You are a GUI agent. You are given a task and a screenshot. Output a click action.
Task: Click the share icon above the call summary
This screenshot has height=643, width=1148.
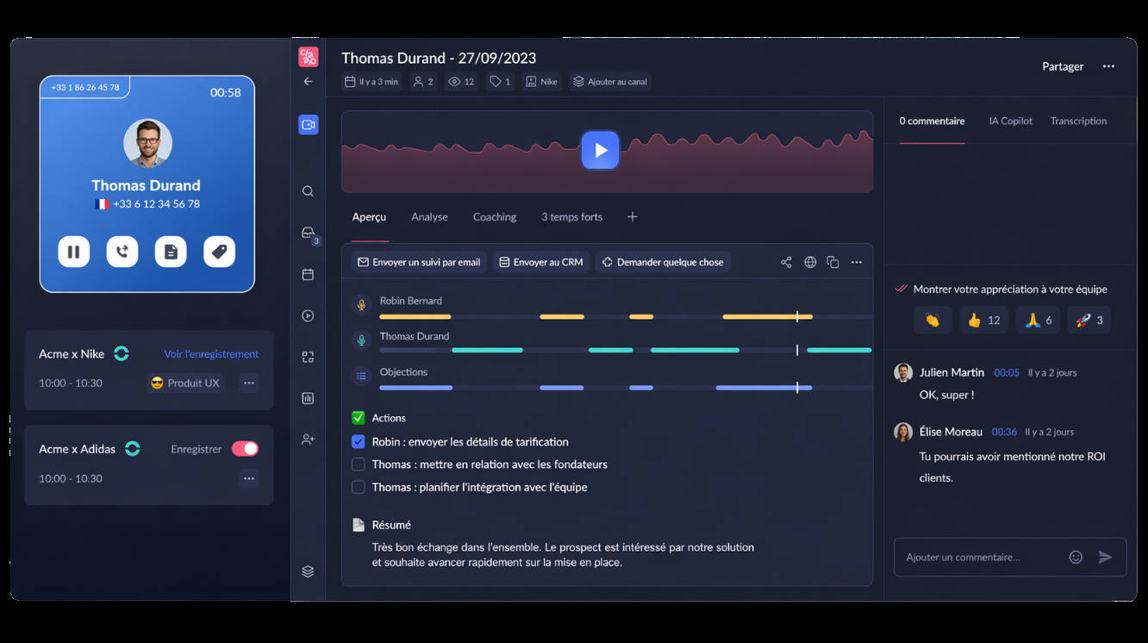[x=785, y=261]
